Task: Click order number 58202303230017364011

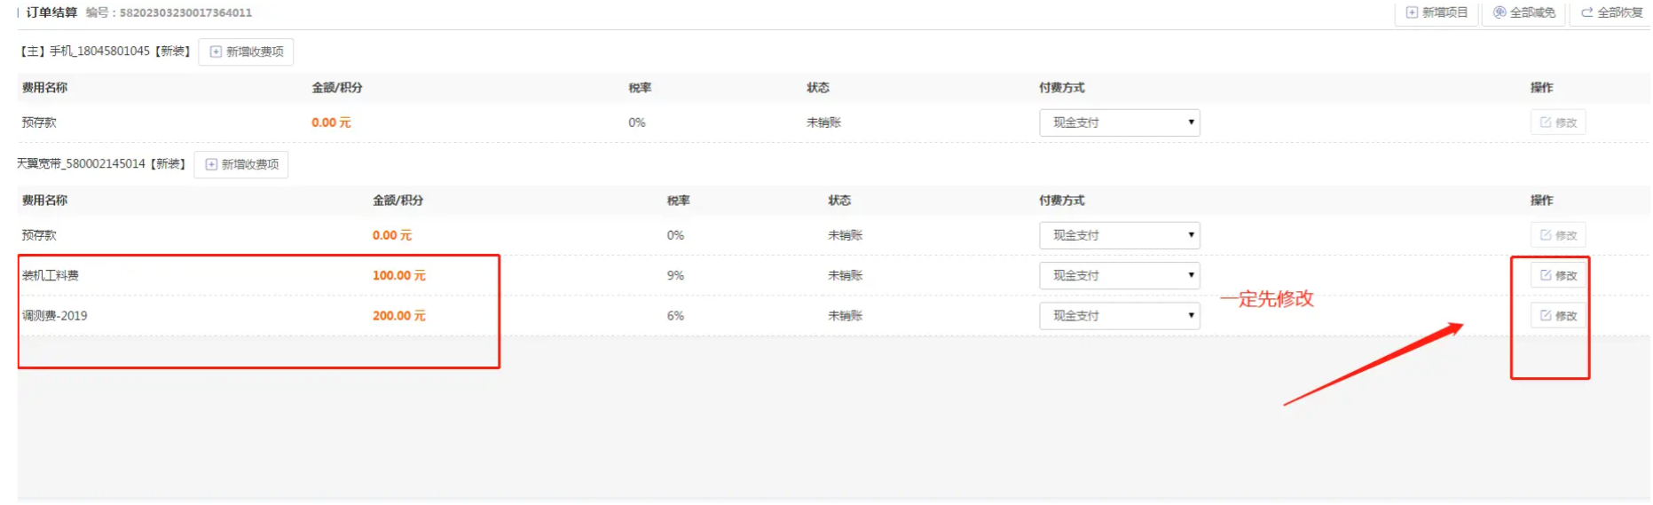Action: 185,12
